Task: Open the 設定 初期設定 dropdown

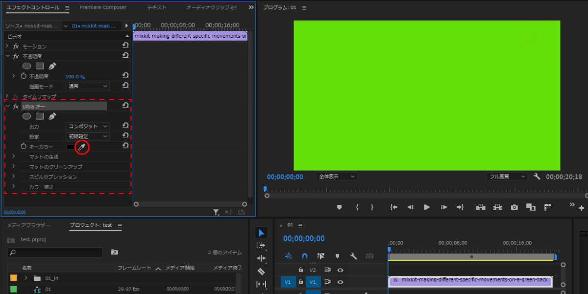Action: pos(88,136)
